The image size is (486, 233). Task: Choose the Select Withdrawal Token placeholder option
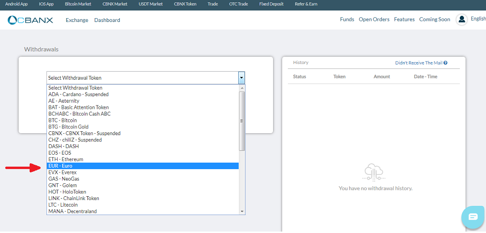(143, 88)
